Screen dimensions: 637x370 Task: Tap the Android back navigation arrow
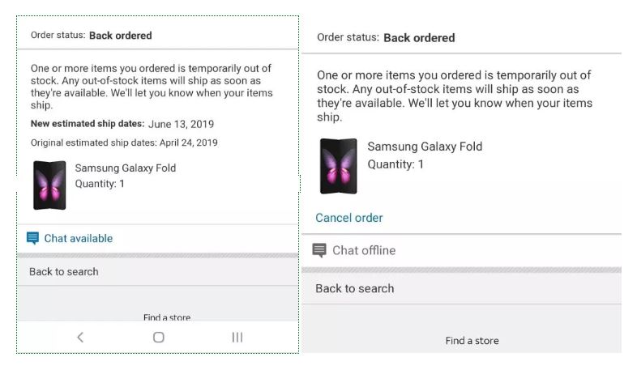pos(80,337)
